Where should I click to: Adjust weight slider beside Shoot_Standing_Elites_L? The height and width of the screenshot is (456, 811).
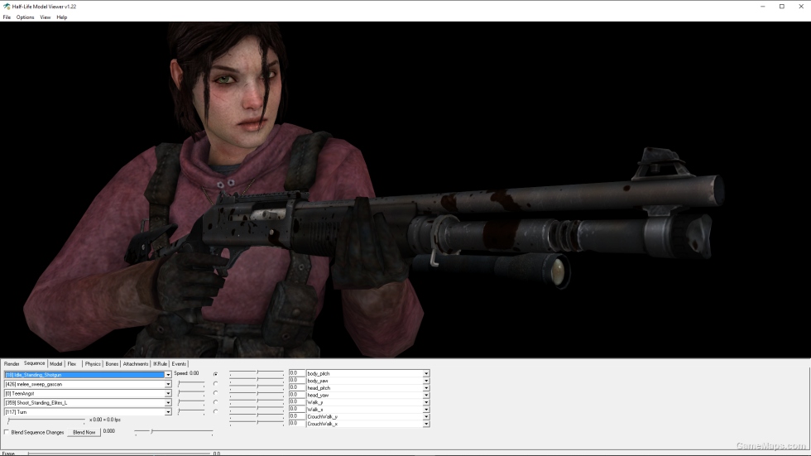coord(191,402)
